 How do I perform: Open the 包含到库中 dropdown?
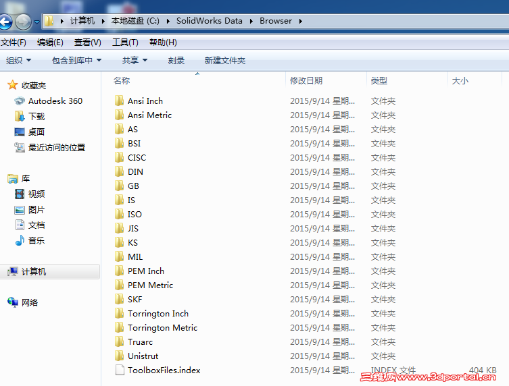[x=76, y=60]
